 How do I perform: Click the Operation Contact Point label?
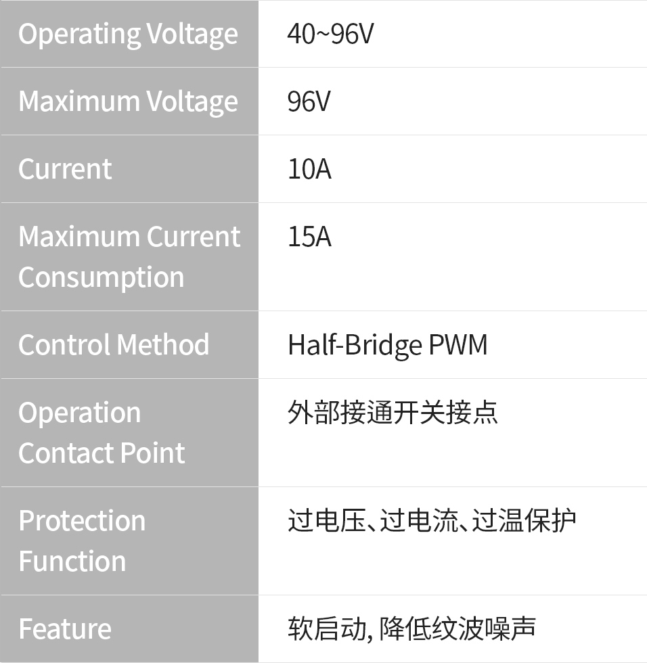click(102, 432)
